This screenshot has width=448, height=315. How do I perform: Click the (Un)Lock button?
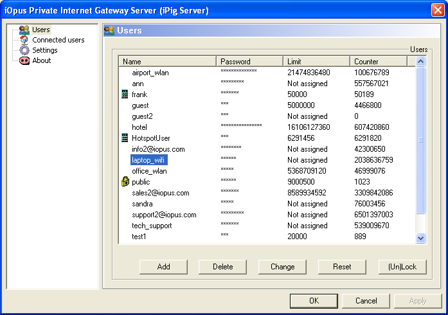402,267
